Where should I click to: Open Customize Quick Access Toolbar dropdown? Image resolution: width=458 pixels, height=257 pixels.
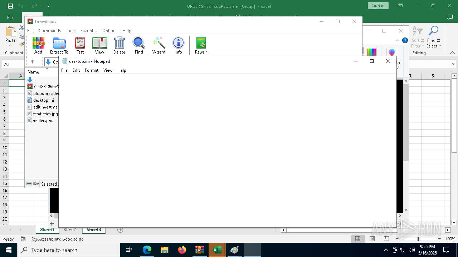(48, 6)
